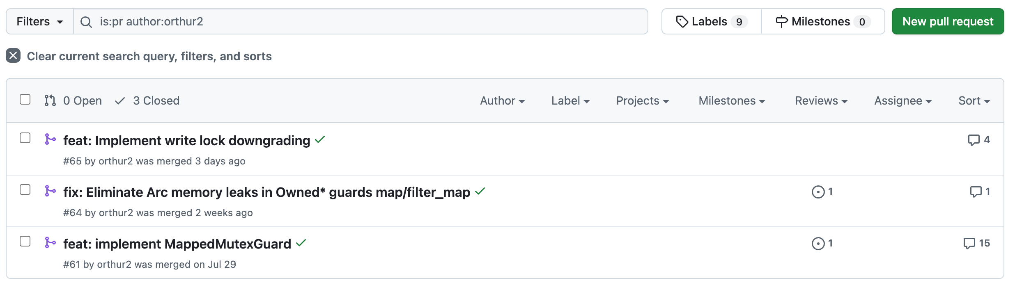This screenshot has width=1015, height=283.
Task: Click the New pull request button
Action: tap(948, 22)
